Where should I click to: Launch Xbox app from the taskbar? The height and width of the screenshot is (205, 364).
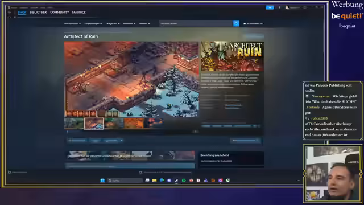pyautogui.click(x=227, y=181)
